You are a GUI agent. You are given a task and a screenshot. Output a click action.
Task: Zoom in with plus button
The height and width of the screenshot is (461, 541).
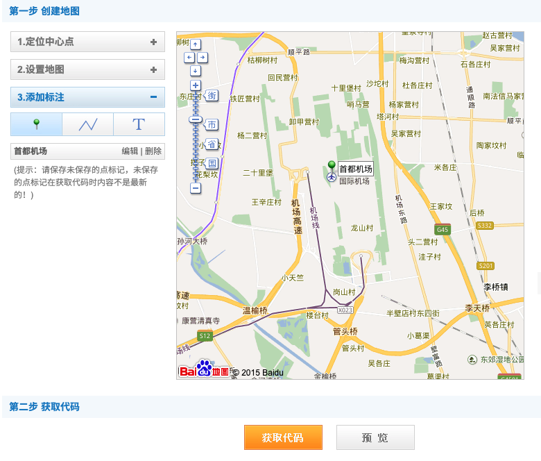pyautogui.click(x=196, y=85)
